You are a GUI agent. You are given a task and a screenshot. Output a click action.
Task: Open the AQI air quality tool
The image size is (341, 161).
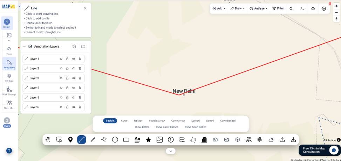(249, 140)
